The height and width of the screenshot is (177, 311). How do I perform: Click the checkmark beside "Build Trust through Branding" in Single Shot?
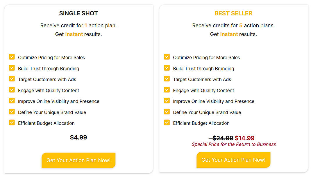pyautogui.click(x=12, y=68)
